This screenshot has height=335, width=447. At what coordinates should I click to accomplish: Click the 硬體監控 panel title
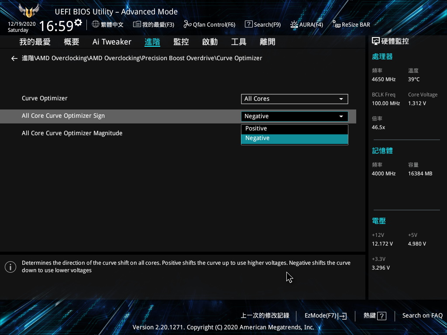pos(395,41)
